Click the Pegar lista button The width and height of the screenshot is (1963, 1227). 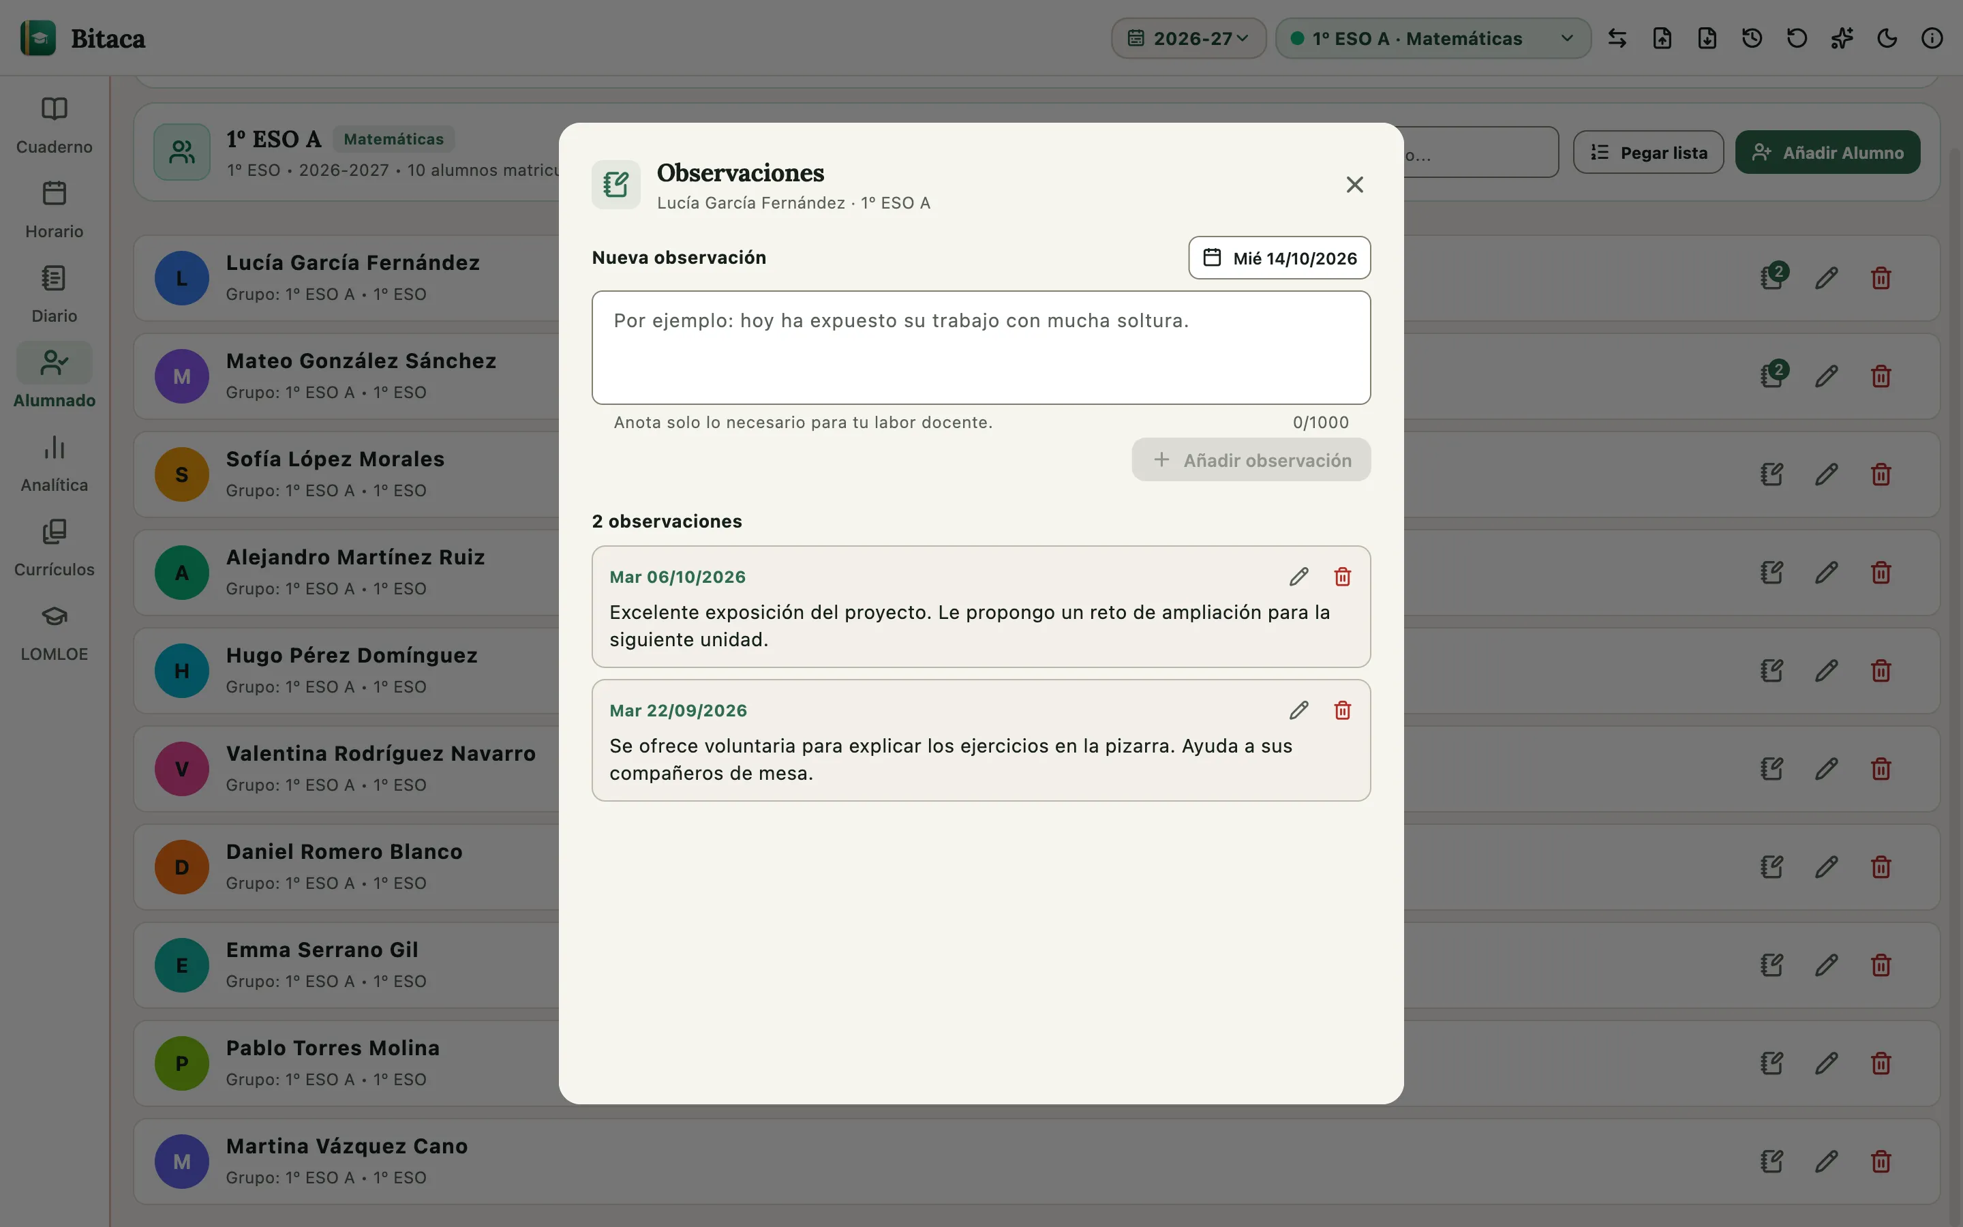coord(1648,153)
